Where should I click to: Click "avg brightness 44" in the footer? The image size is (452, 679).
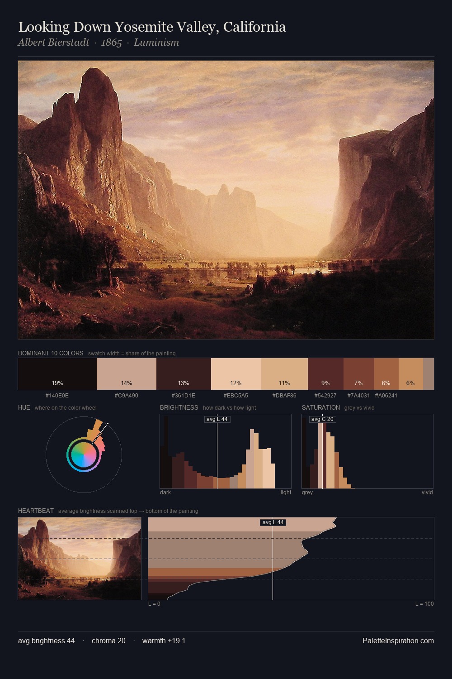point(47,641)
